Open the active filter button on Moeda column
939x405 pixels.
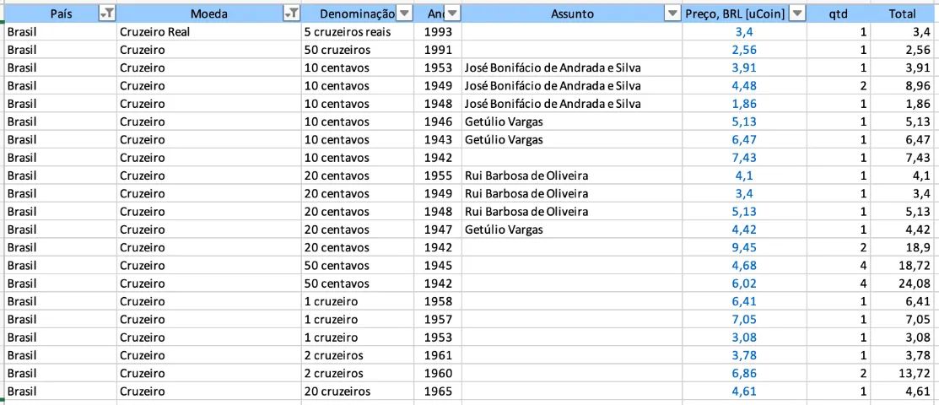coord(291,13)
